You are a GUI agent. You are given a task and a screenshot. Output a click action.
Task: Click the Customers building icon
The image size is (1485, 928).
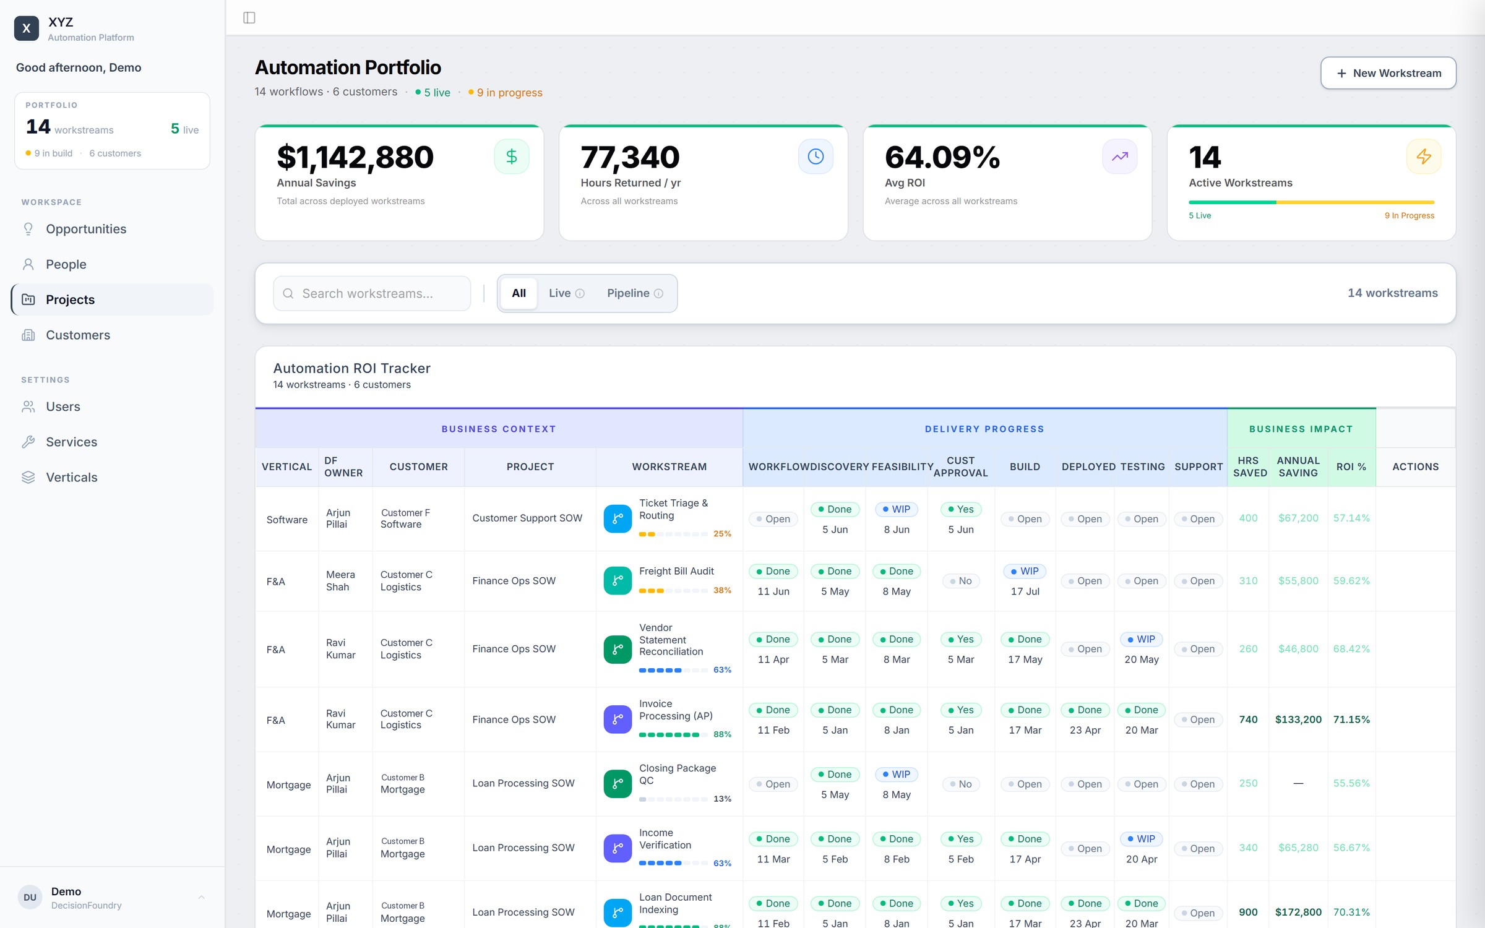28,335
